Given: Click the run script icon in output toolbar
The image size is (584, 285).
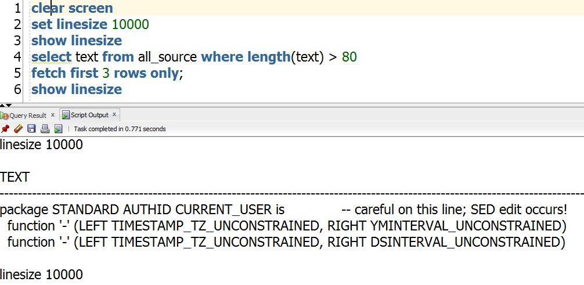Looking at the screenshot, I should [59, 129].
